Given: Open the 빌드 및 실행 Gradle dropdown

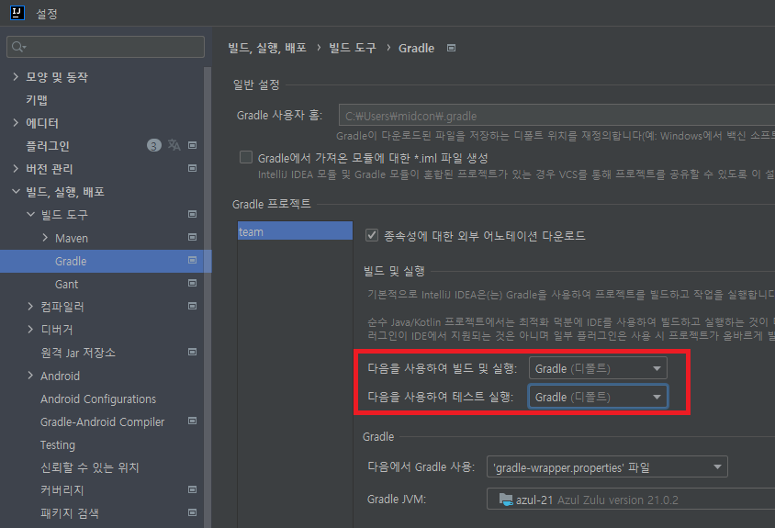Looking at the screenshot, I should point(598,368).
